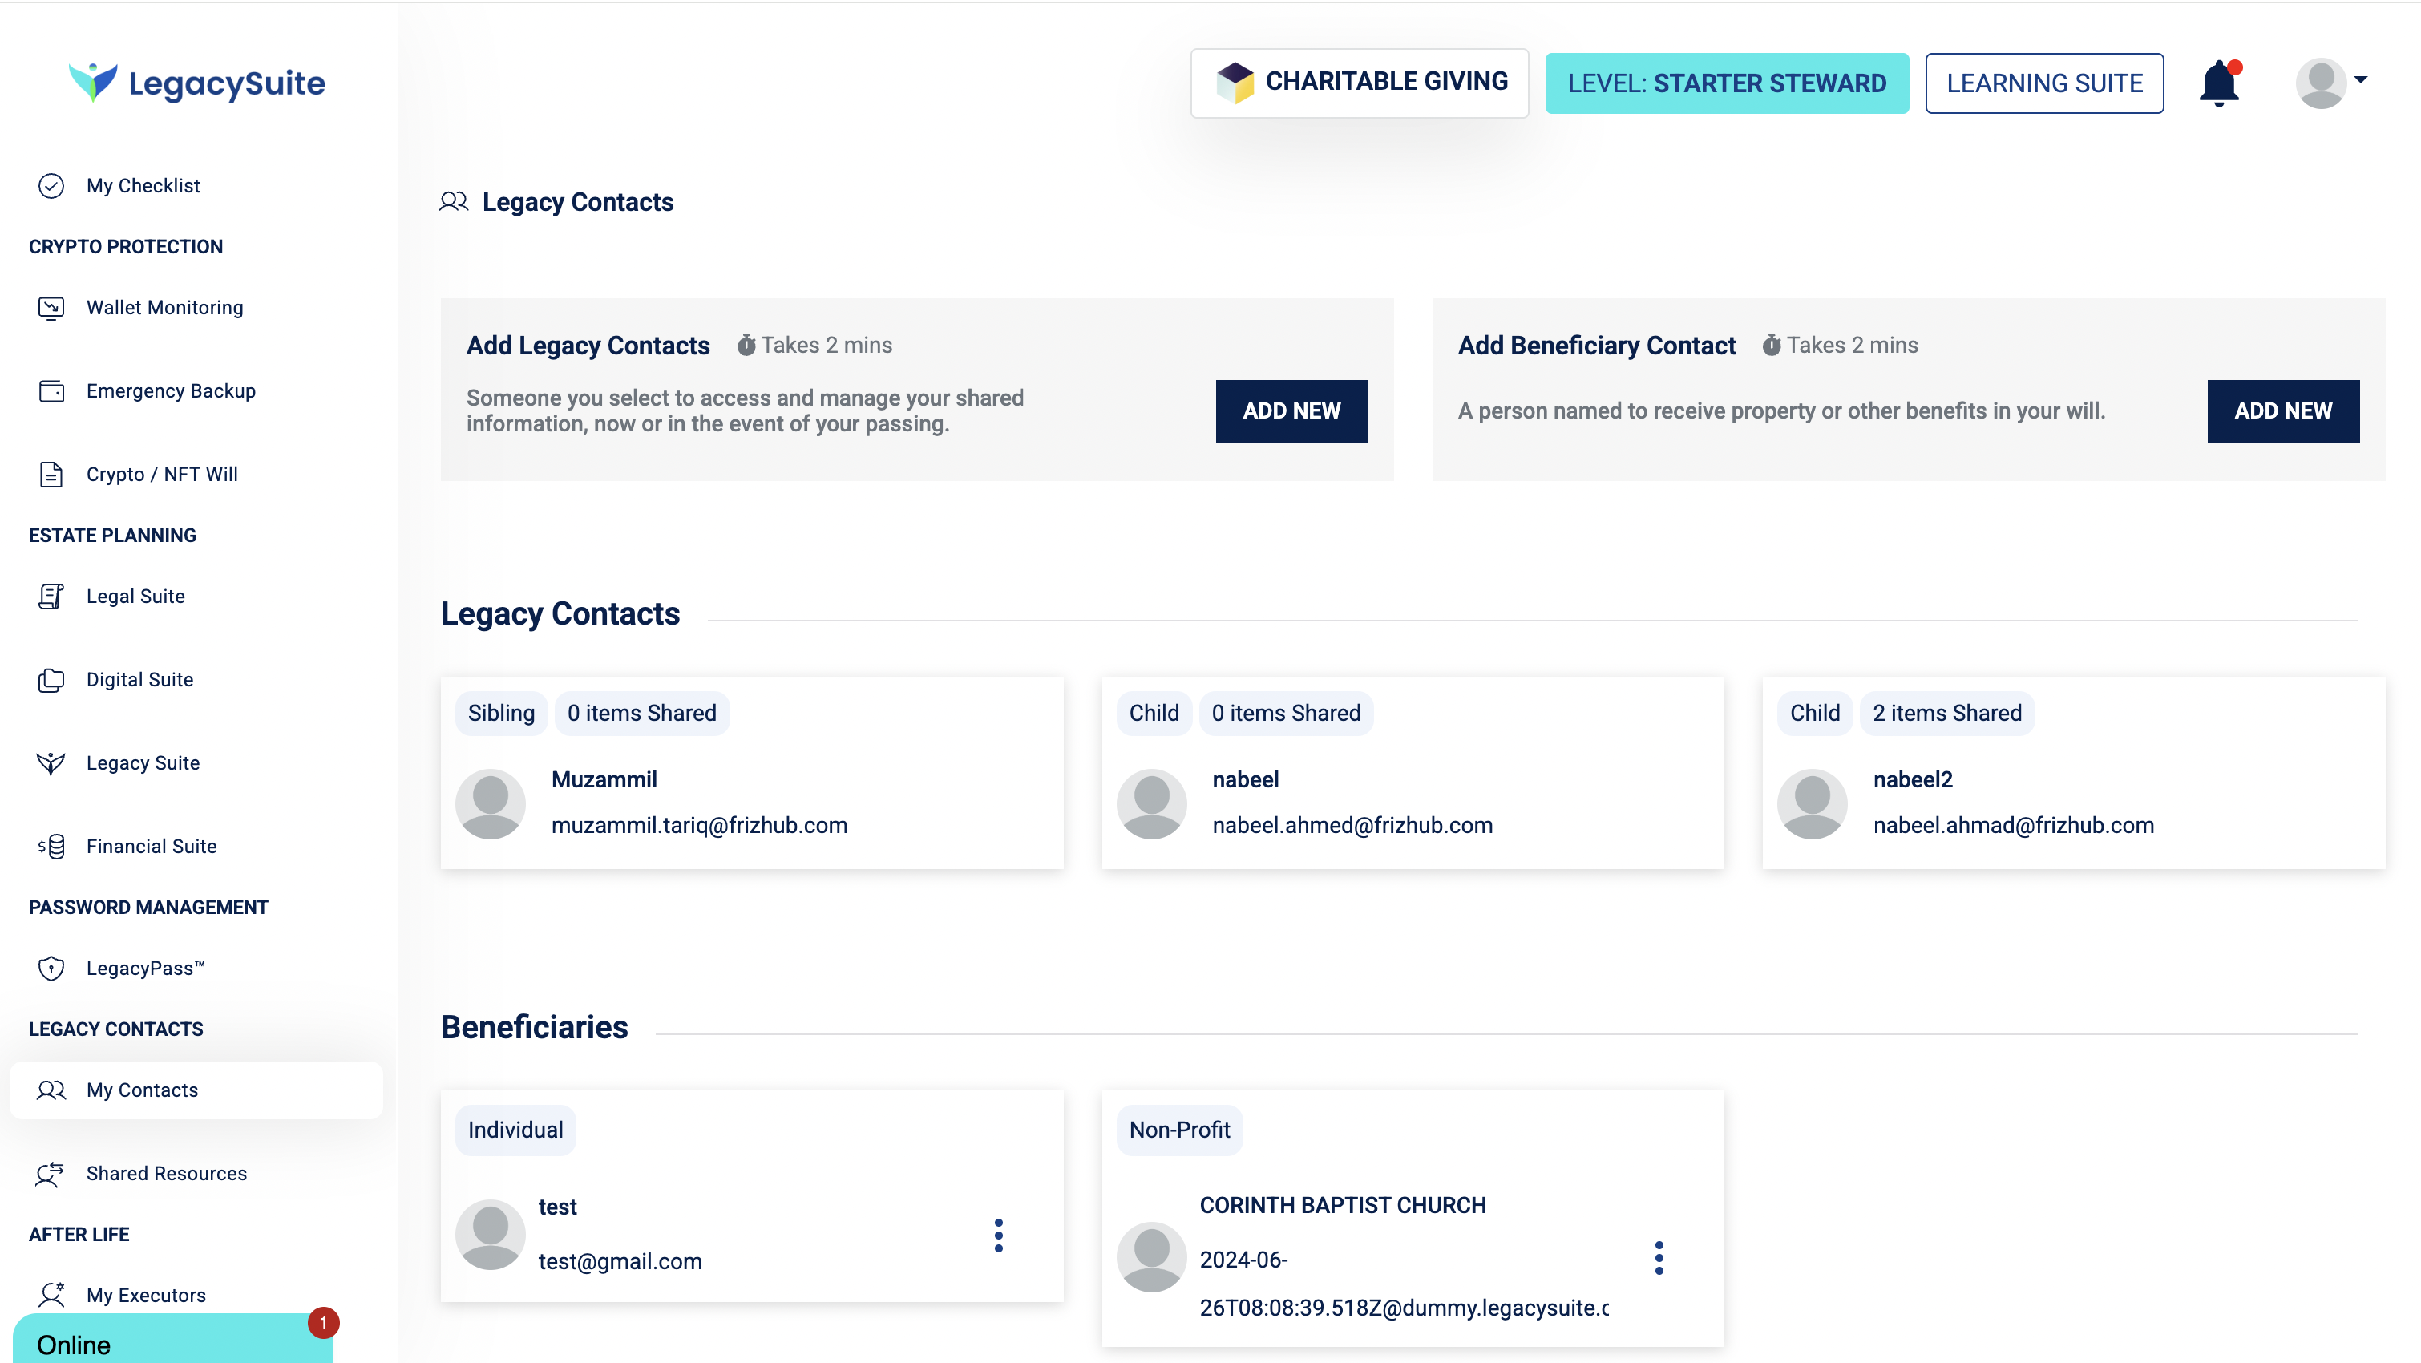Click the Learning Suite button

click(x=2043, y=83)
